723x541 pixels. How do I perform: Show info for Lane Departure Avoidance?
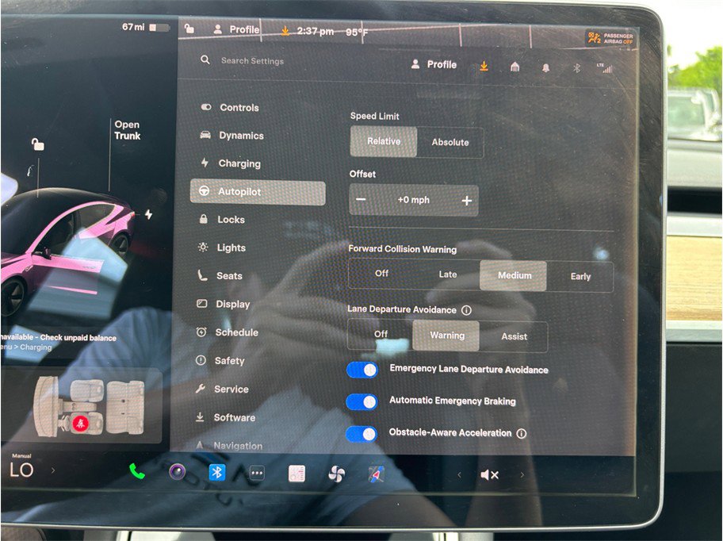(466, 310)
